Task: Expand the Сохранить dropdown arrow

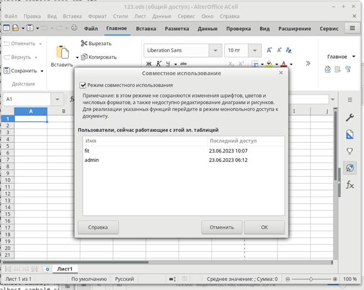Action: pyautogui.click(x=42, y=71)
